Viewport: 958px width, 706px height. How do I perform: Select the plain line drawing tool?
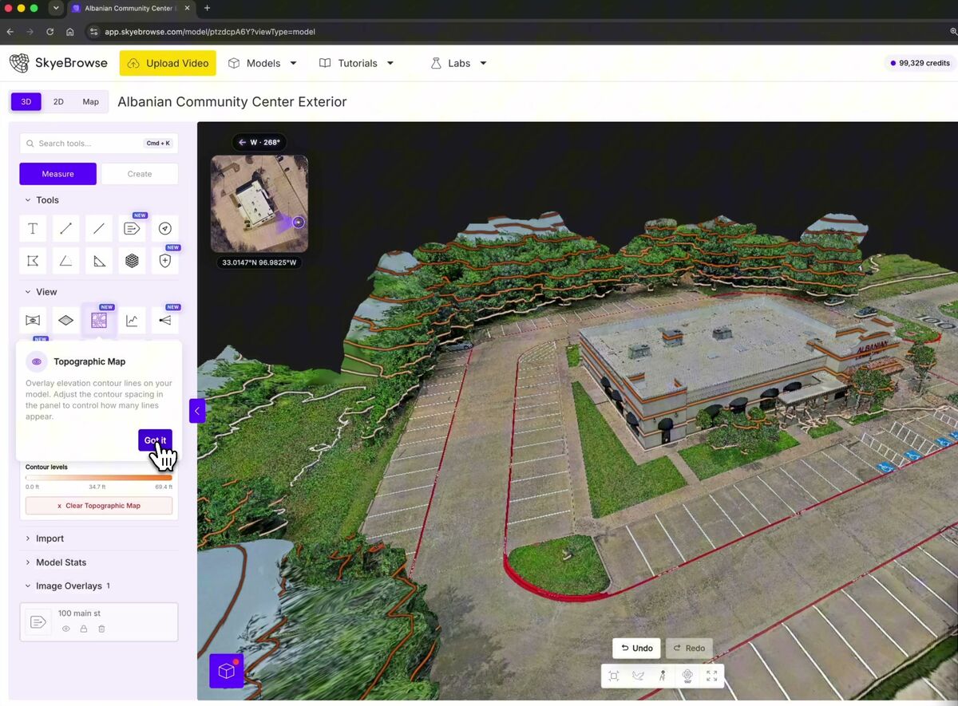(99, 229)
